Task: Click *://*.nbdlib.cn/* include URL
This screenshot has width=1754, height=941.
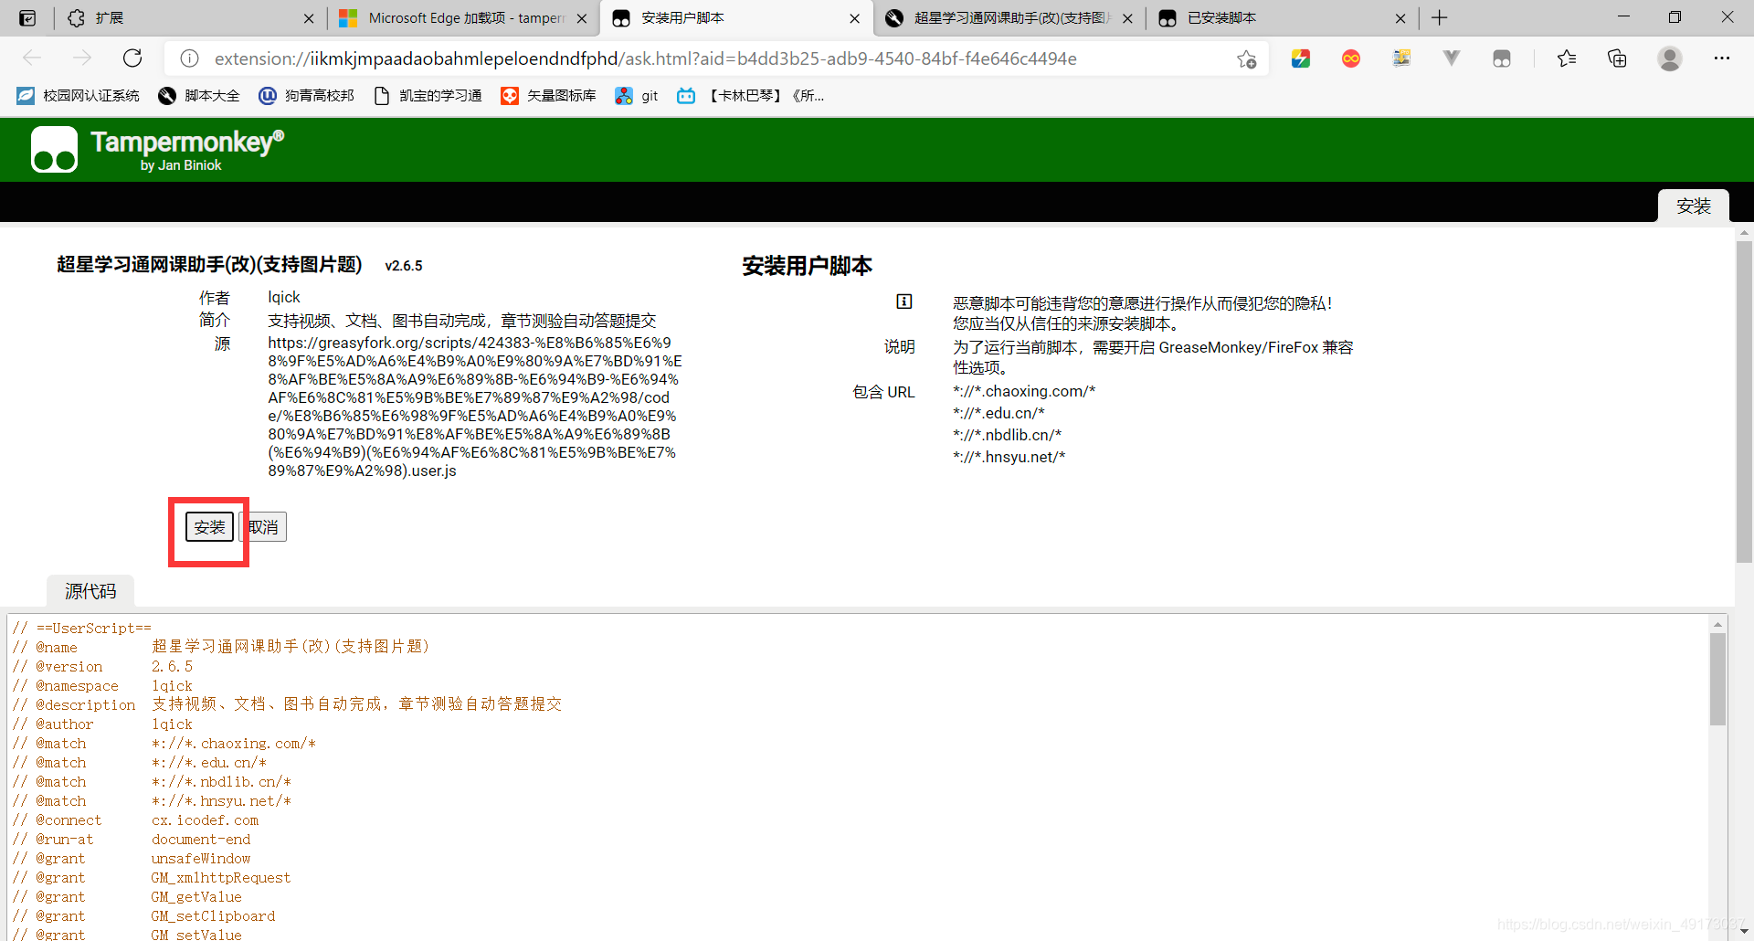Action: coord(1007,435)
